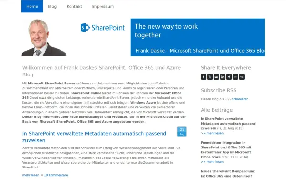Share on Reddit using its icon

click(x=235, y=77)
